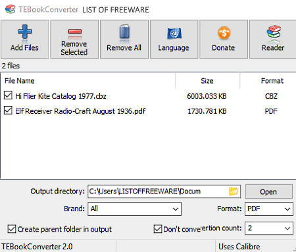
Task: Open the Language flag icon
Action: point(174,34)
